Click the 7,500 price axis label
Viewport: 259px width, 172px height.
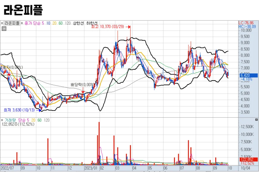click(x=245, y=62)
